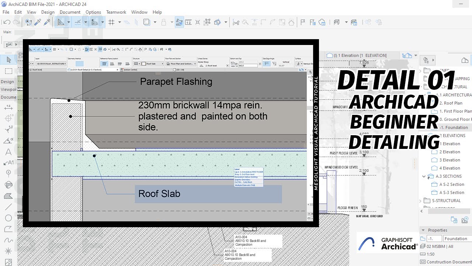Select the Dimension tool

click(x=8, y=108)
